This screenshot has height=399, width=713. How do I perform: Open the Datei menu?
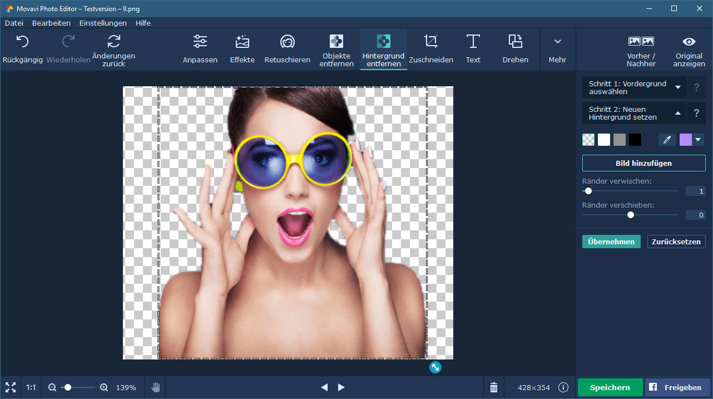pos(14,23)
